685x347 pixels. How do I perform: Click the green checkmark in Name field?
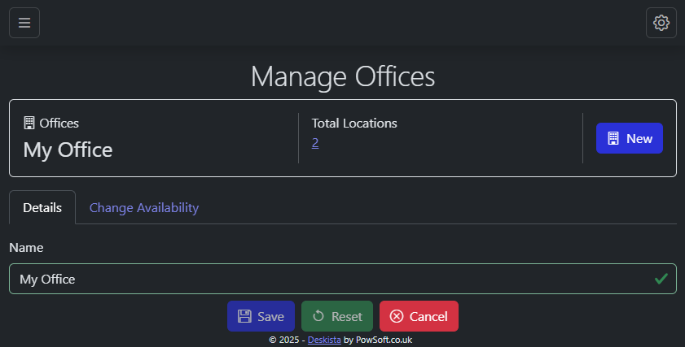661,279
